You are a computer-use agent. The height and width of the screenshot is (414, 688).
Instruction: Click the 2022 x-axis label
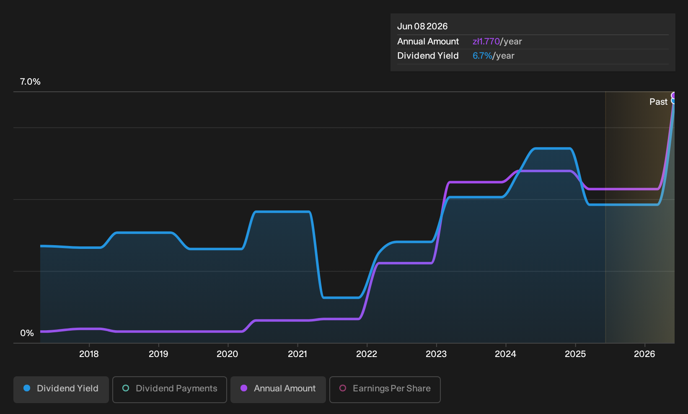point(367,354)
